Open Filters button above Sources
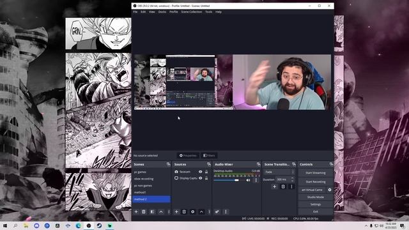Screen dimensions: 409x230 (x=209, y=155)
